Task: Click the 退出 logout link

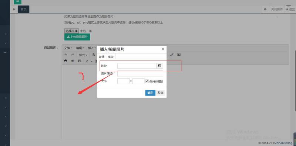Action: click(x=290, y=9)
